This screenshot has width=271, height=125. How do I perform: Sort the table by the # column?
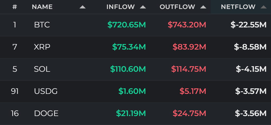[15, 7]
